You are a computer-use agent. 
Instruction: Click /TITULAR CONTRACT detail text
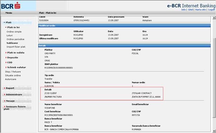[141, 93]
